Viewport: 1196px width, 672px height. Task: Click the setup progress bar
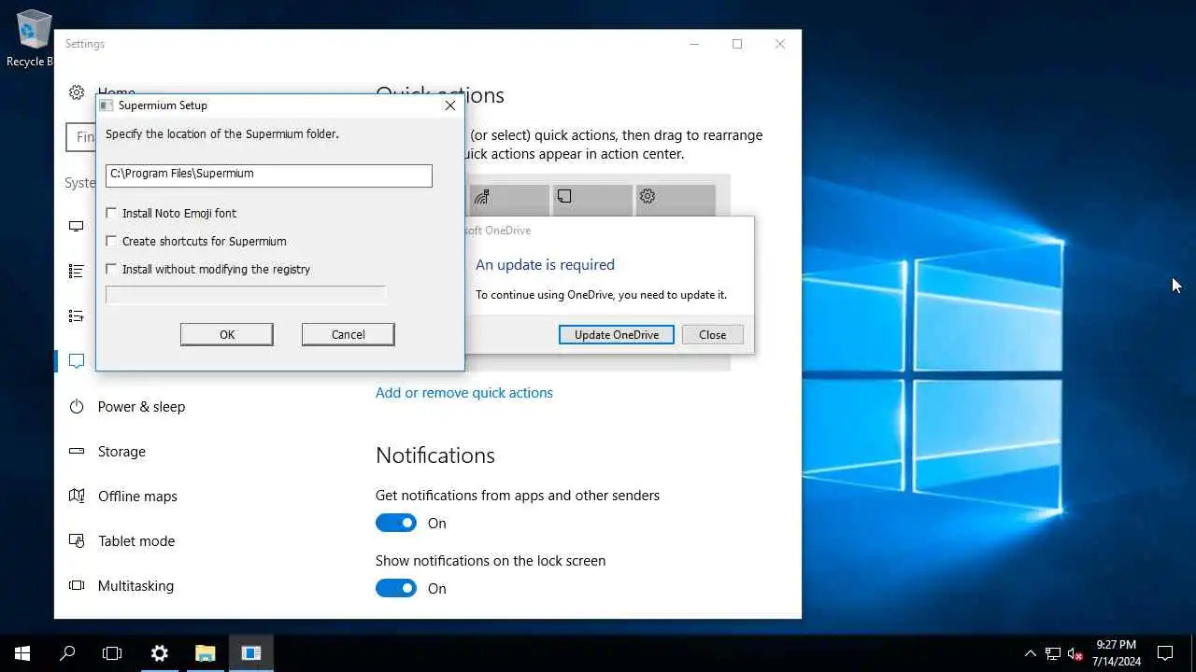pyautogui.click(x=246, y=295)
